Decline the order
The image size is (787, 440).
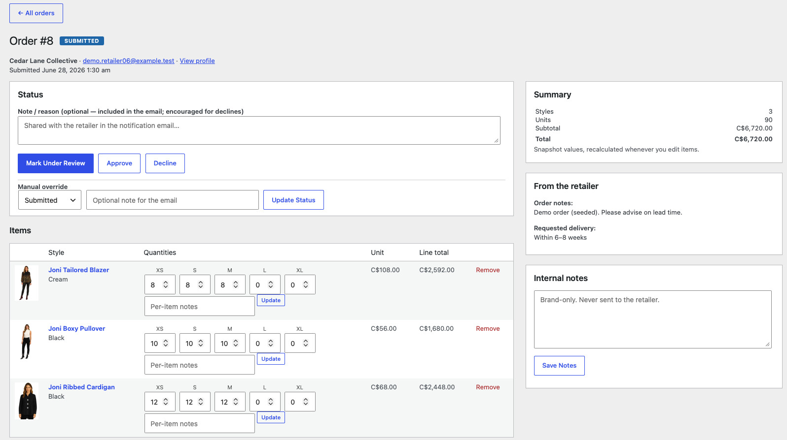pos(165,163)
